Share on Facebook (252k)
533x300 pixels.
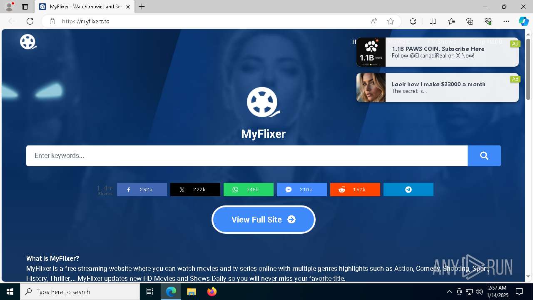pyautogui.click(x=142, y=190)
